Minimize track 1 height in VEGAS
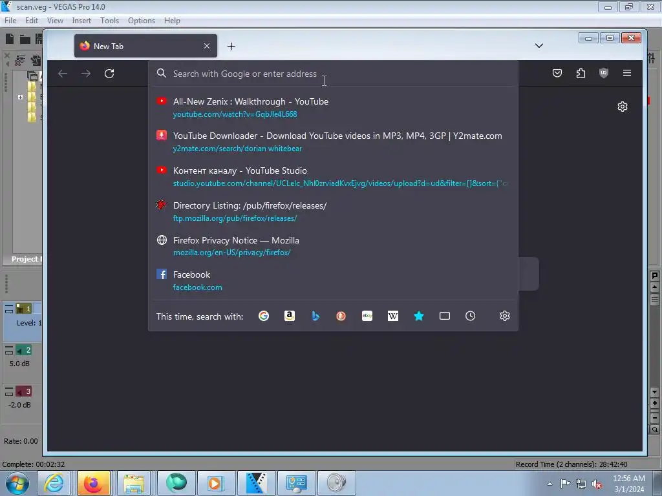 coord(9,307)
